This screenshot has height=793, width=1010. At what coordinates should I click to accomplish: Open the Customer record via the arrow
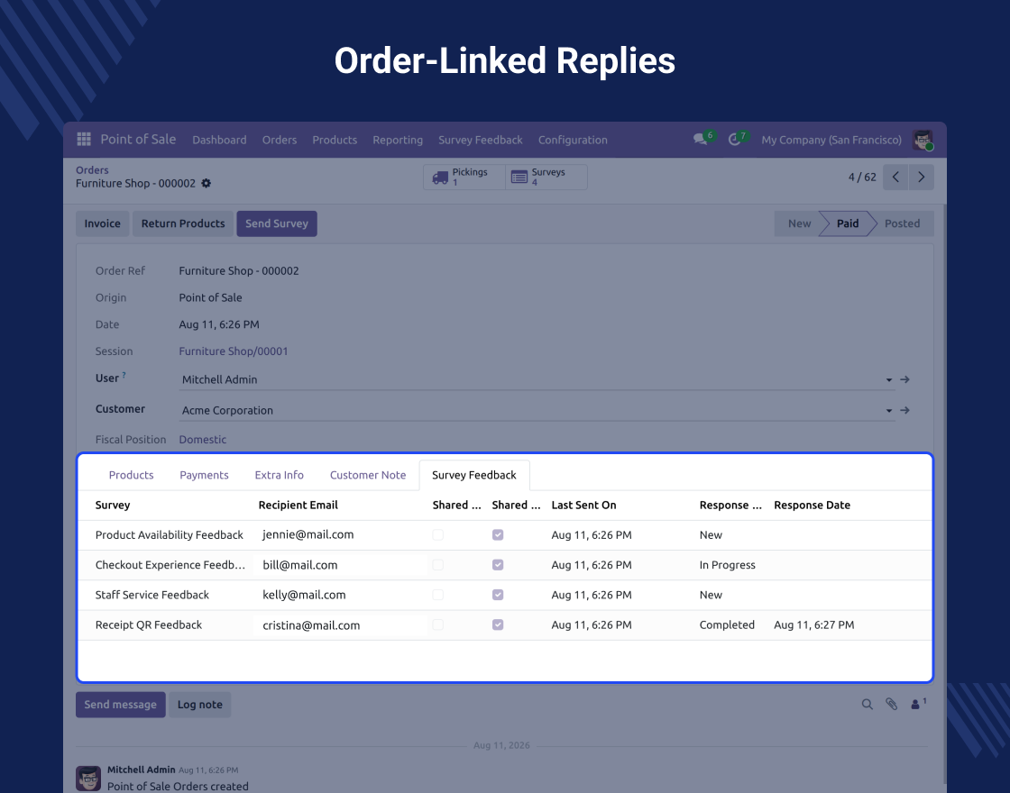coord(905,410)
